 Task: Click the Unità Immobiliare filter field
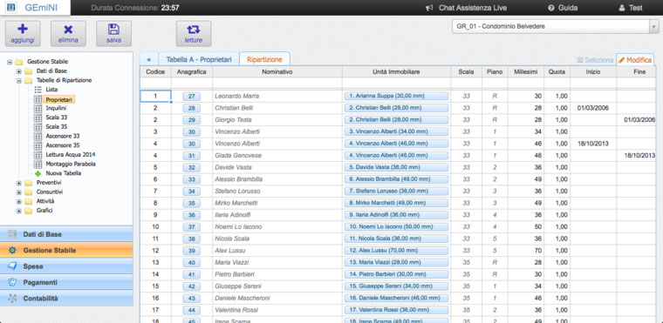[x=396, y=83]
